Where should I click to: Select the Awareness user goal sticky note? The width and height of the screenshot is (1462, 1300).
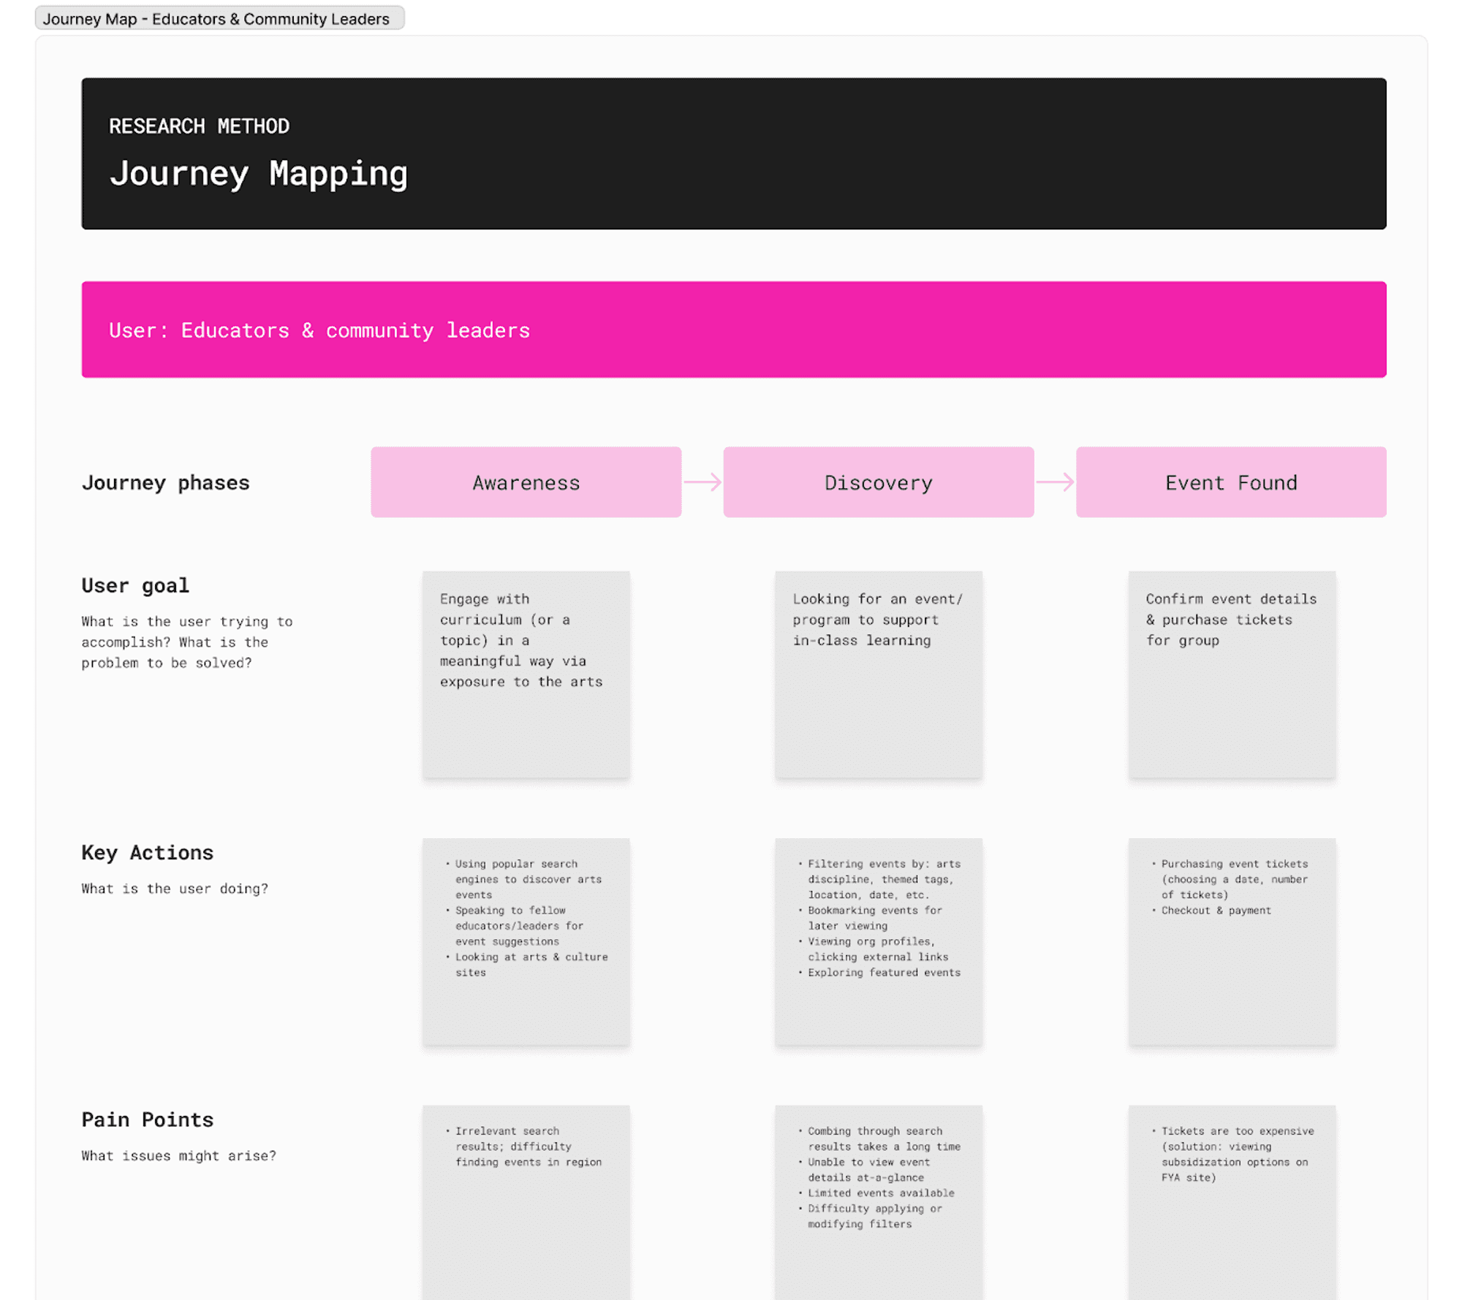(526, 674)
